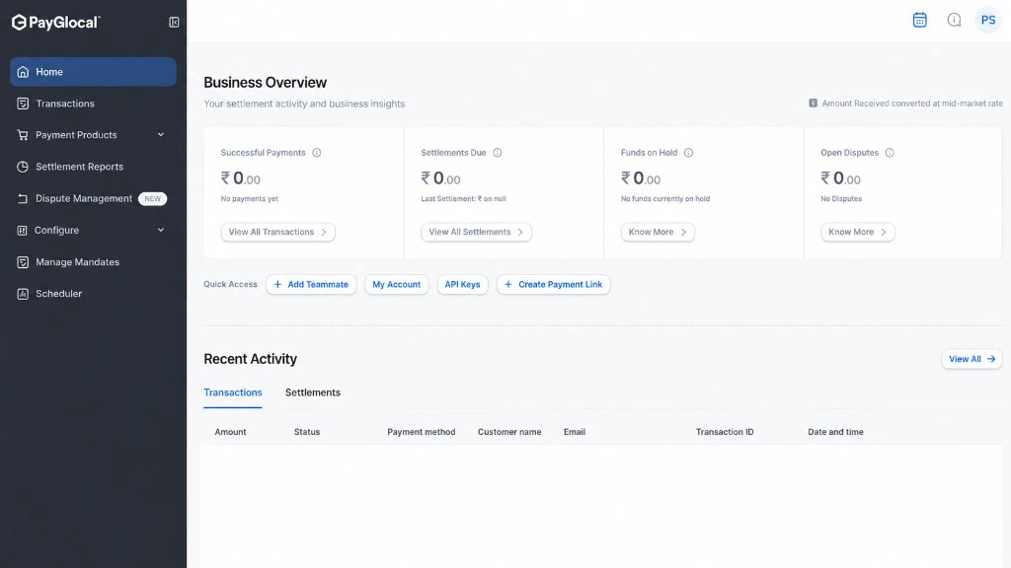
Task: Click View All Transactions button
Action: pos(277,232)
